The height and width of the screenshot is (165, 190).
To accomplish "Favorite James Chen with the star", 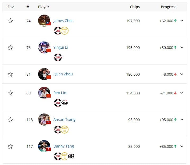I will [x=10, y=21].
